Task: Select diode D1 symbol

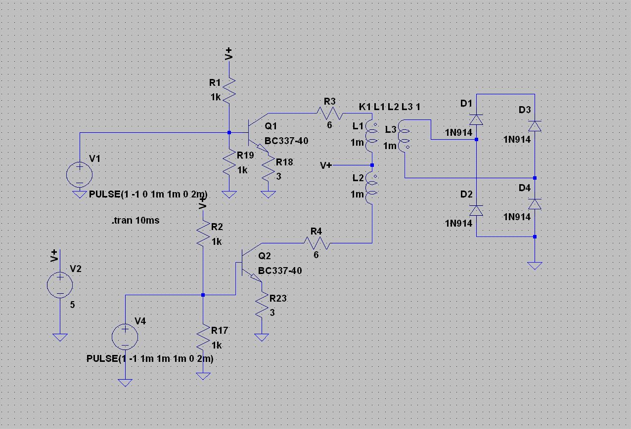Action: [x=476, y=120]
